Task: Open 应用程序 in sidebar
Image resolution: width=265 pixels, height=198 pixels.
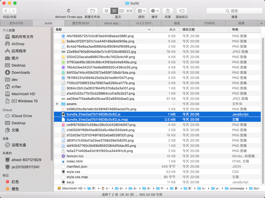Action: tap(19, 51)
